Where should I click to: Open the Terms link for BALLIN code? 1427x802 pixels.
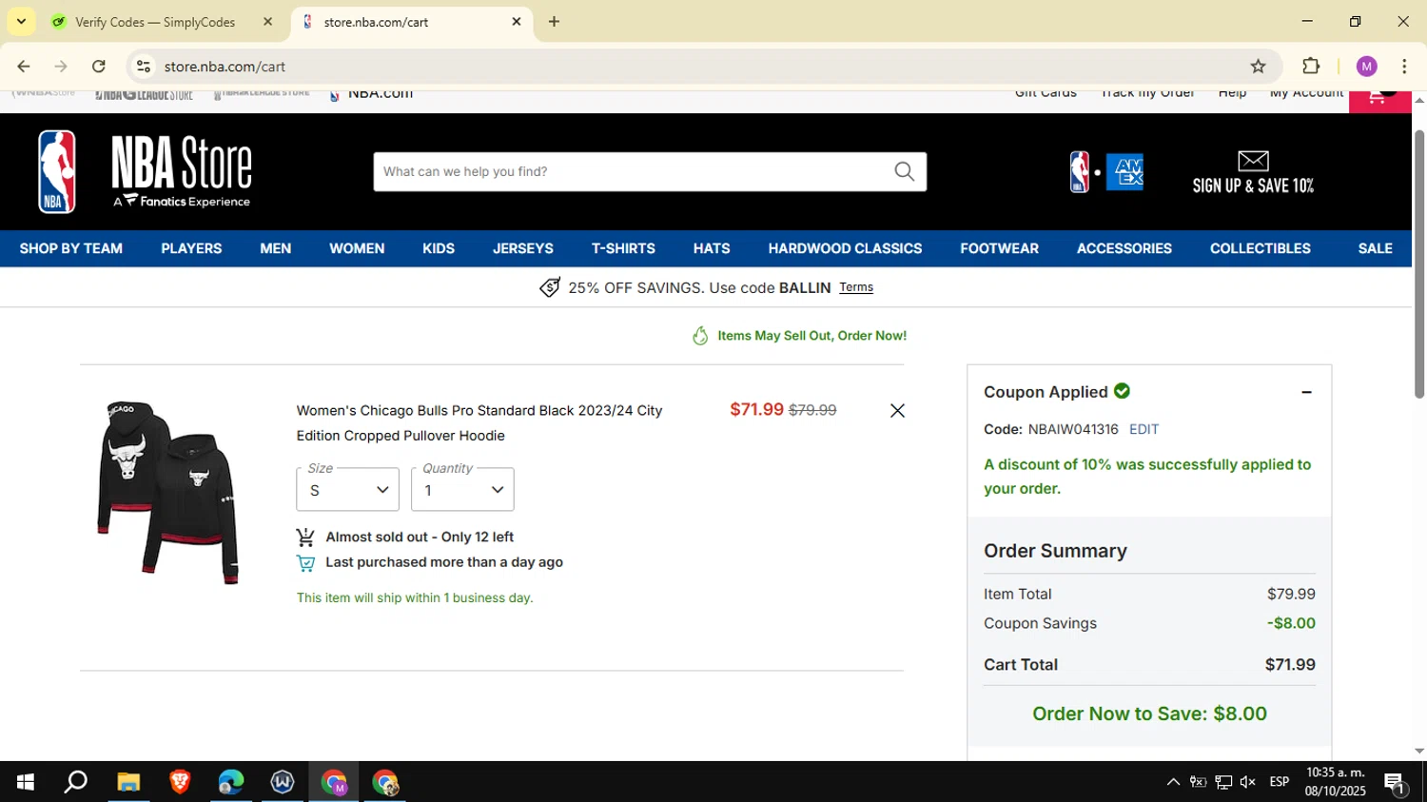click(x=856, y=287)
